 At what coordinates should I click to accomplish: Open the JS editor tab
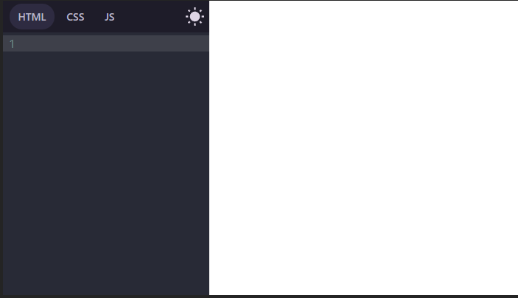point(109,17)
